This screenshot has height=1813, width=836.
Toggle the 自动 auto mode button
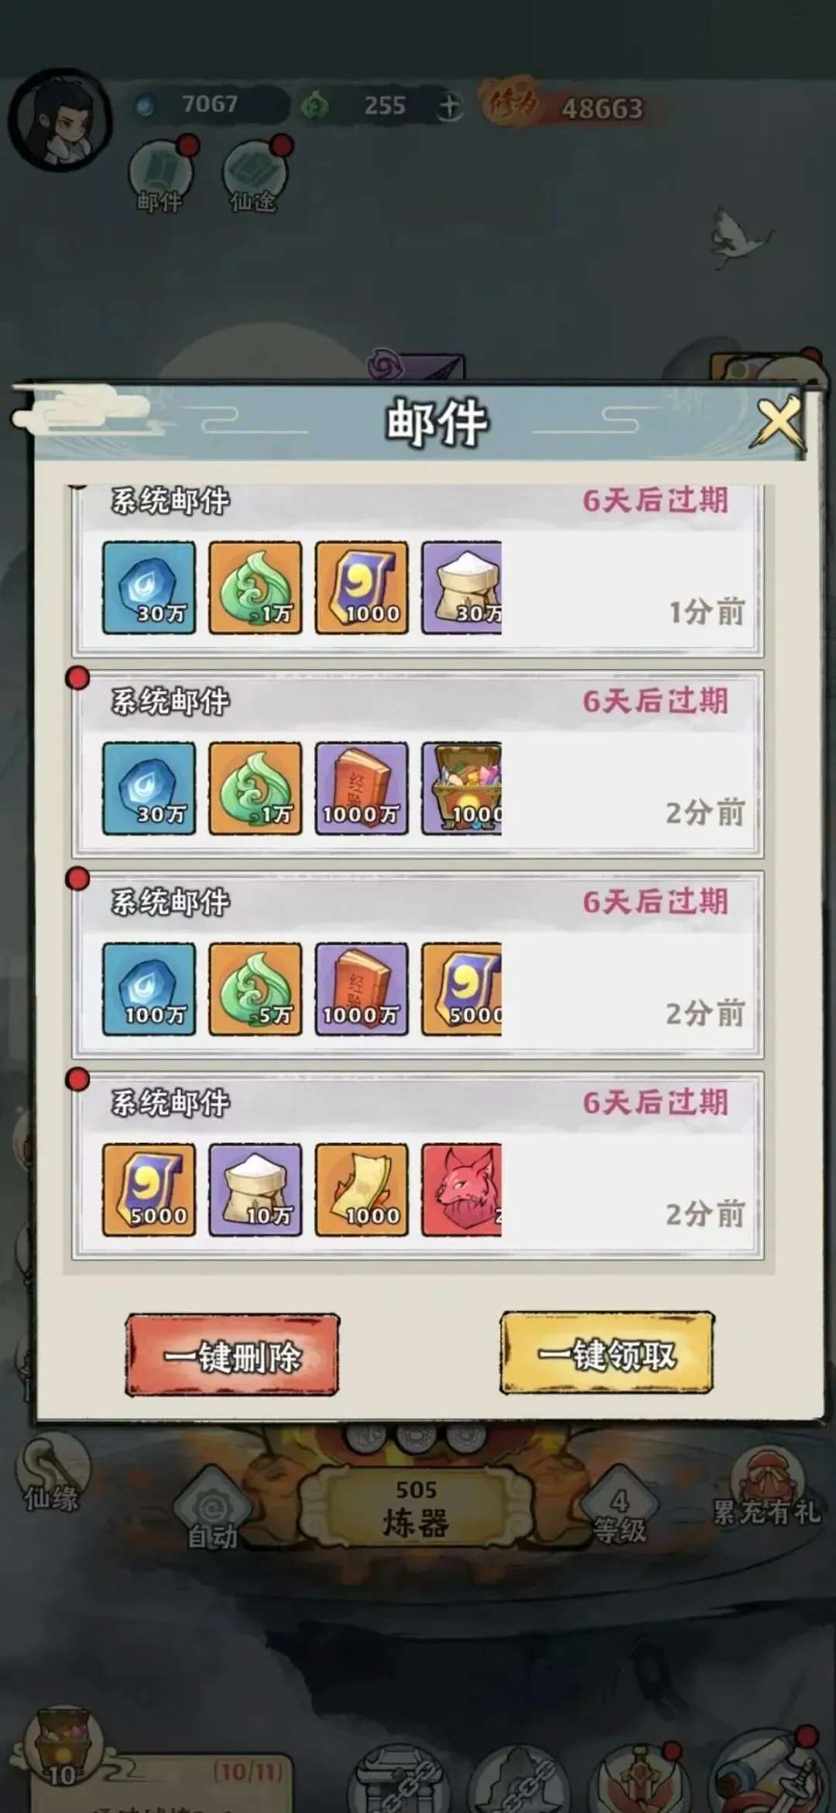click(x=213, y=1511)
